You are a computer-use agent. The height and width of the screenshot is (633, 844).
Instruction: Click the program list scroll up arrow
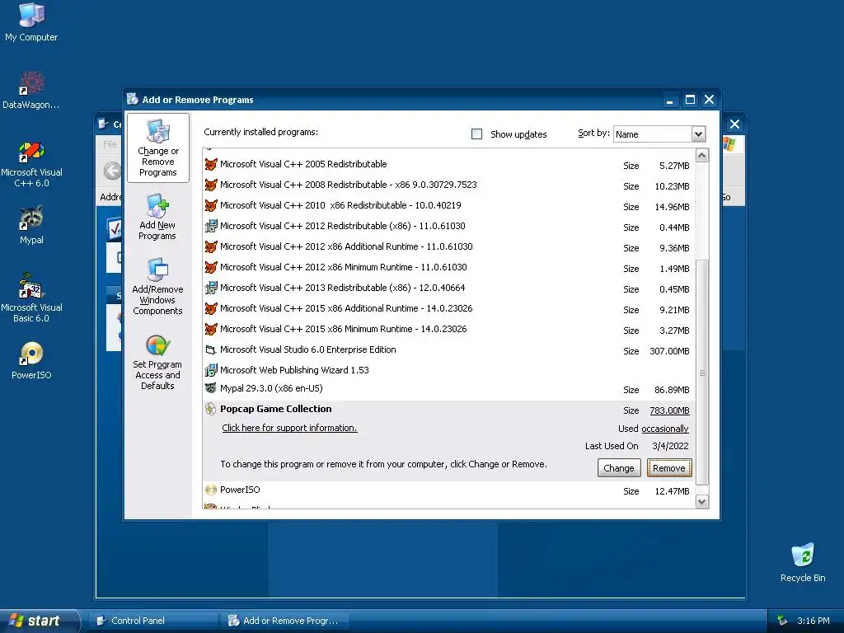pyautogui.click(x=702, y=156)
